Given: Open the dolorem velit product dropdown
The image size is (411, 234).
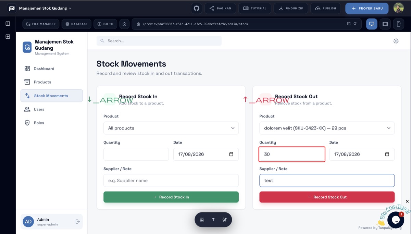Looking at the screenshot, I should point(327,128).
